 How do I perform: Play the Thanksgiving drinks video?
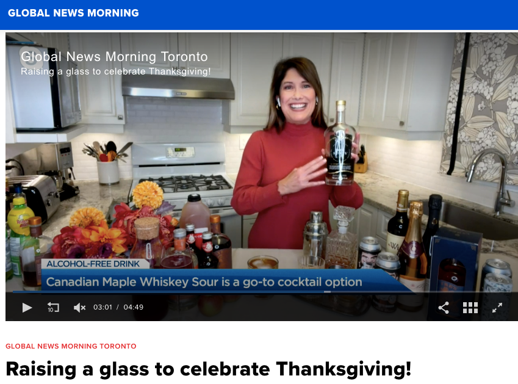27,308
